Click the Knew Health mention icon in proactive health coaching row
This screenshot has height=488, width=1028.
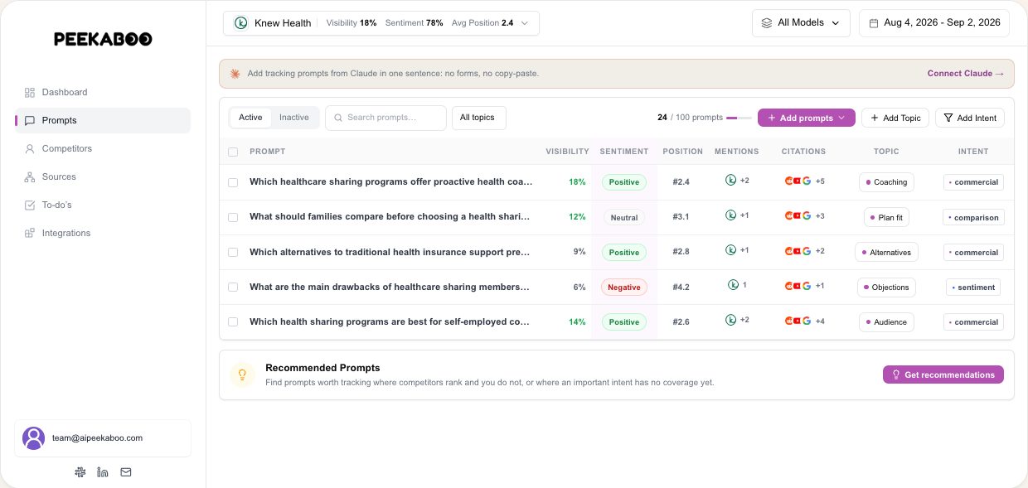coord(731,180)
